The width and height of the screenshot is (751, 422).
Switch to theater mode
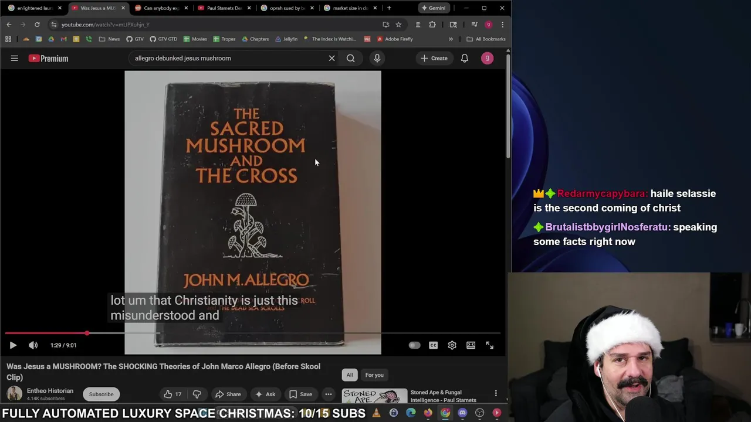[471, 345]
